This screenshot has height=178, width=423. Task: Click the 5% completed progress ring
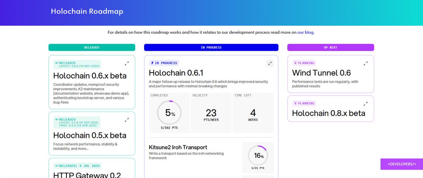pos(169,113)
